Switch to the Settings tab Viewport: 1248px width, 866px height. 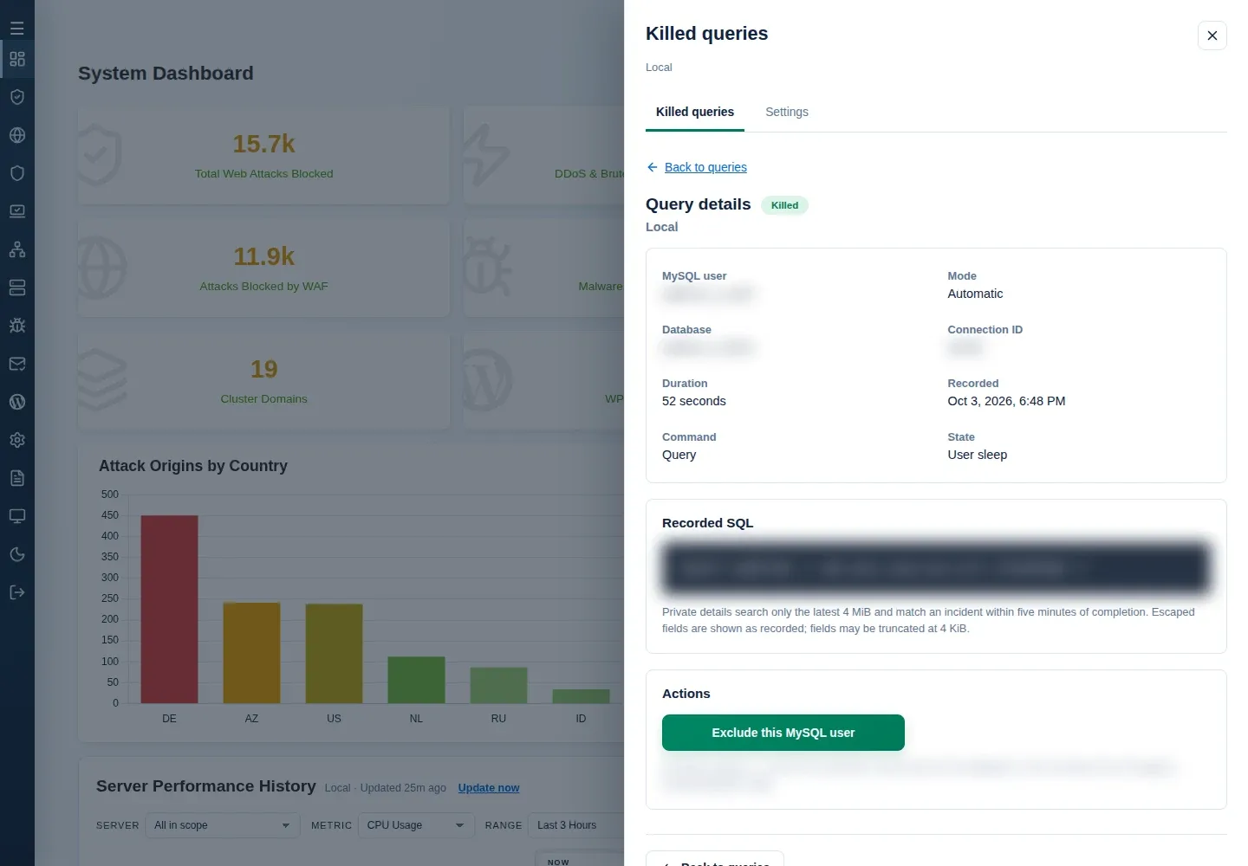pos(787,112)
